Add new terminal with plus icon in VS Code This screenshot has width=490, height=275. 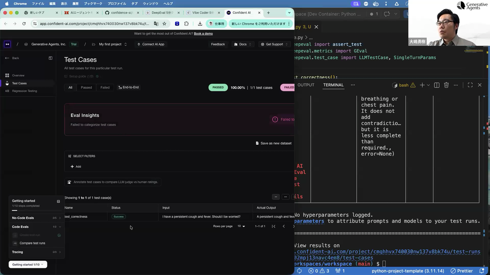pos(422,85)
